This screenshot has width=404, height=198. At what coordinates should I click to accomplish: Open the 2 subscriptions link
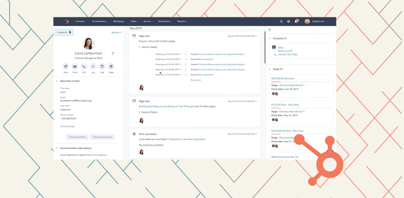click(x=99, y=155)
